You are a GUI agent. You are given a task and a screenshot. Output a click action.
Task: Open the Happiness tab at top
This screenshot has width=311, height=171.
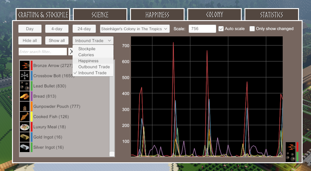[157, 14]
